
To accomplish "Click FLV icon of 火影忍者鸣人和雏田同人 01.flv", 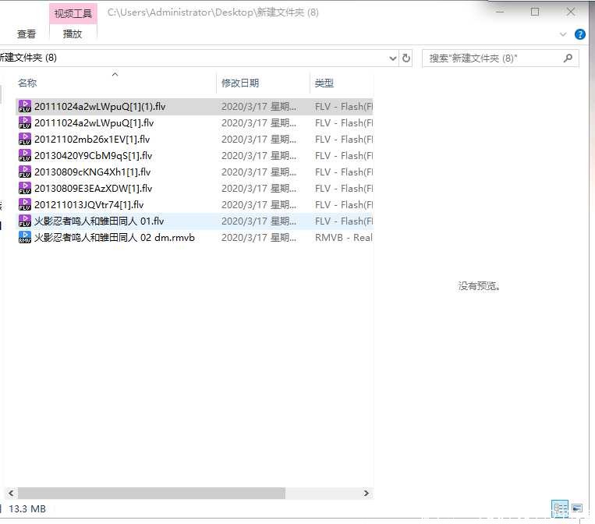I will (25, 221).
